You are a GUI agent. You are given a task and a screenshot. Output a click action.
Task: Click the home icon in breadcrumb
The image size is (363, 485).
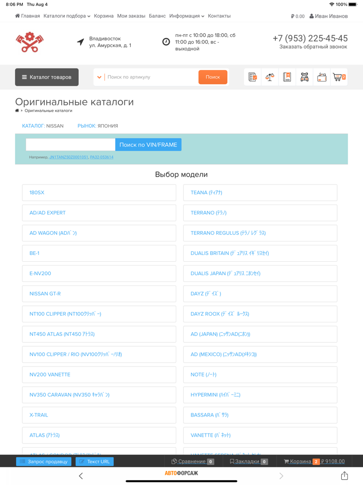point(17,111)
